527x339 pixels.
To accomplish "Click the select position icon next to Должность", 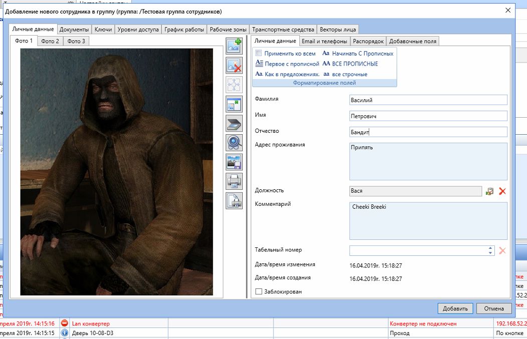I will point(490,191).
